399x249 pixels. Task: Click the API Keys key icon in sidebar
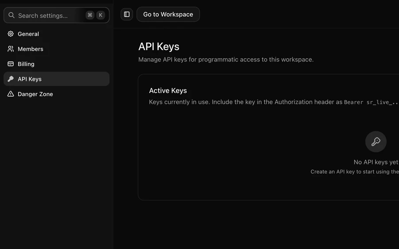[x=11, y=79]
